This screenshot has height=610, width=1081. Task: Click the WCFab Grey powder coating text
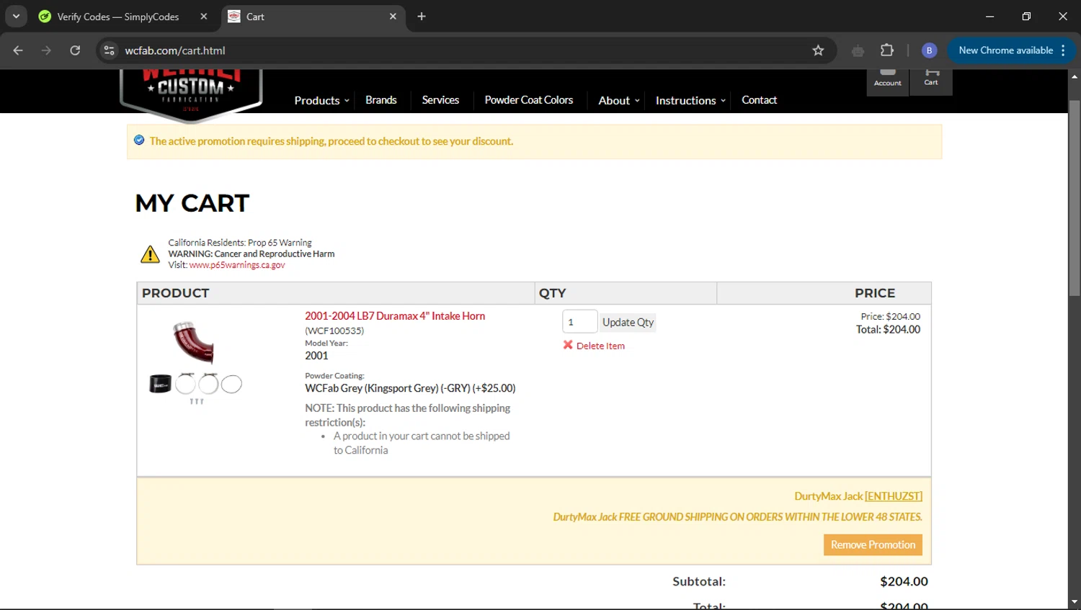tap(410, 388)
